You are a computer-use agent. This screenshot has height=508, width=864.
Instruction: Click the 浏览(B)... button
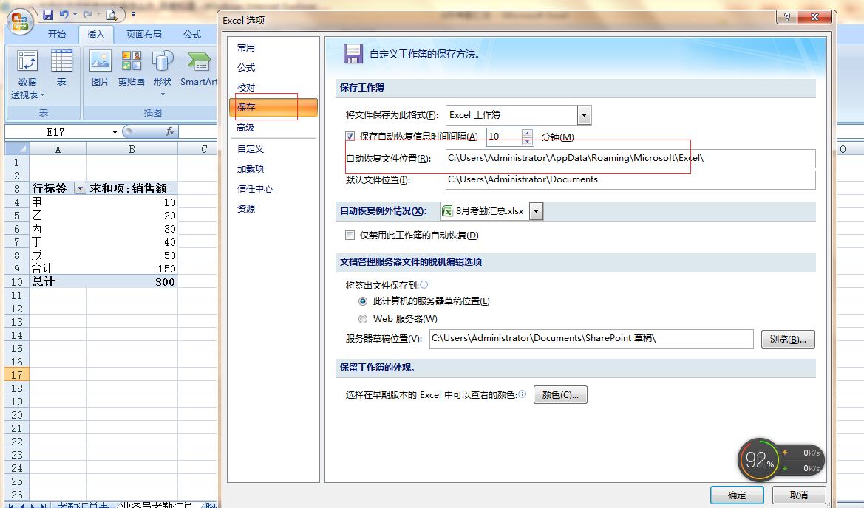coord(788,339)
